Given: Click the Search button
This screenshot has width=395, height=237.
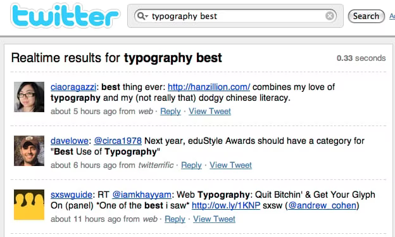Looking at the screenshot, I should (366, 16).
